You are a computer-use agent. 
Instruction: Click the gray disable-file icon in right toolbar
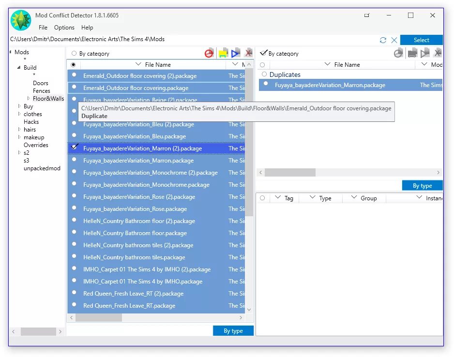pos(398,53)
